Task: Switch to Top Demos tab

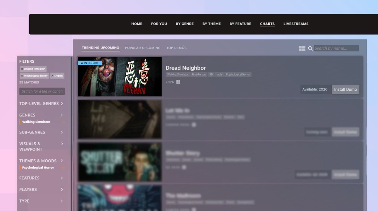Action: pos(176,48)
